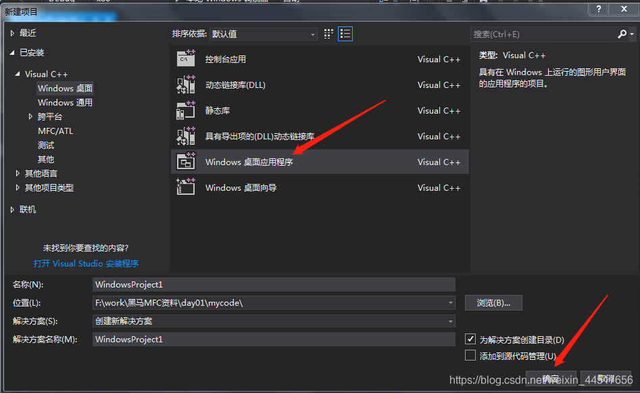Click the Windows Desktop Application template icon

[x=186, y=162]
